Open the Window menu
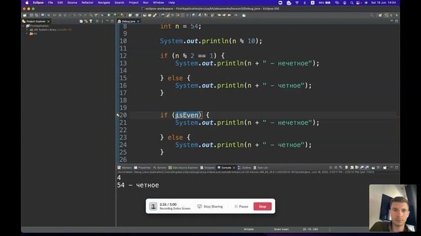The width and height of the screenshot is (421, 236). 158,3
